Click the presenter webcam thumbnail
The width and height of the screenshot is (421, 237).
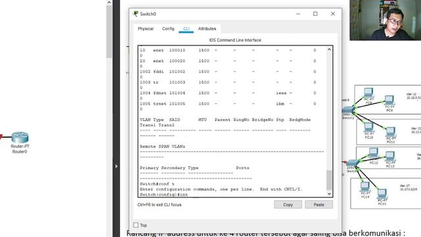click(385, 20)
